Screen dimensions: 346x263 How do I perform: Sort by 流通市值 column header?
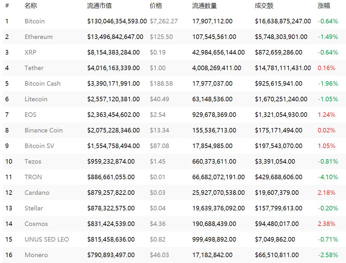[100, 6]
